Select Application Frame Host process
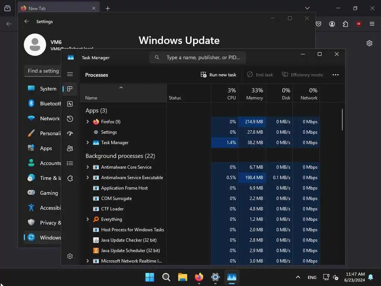Screen dimensions: 381x286 tap(200, 188)
